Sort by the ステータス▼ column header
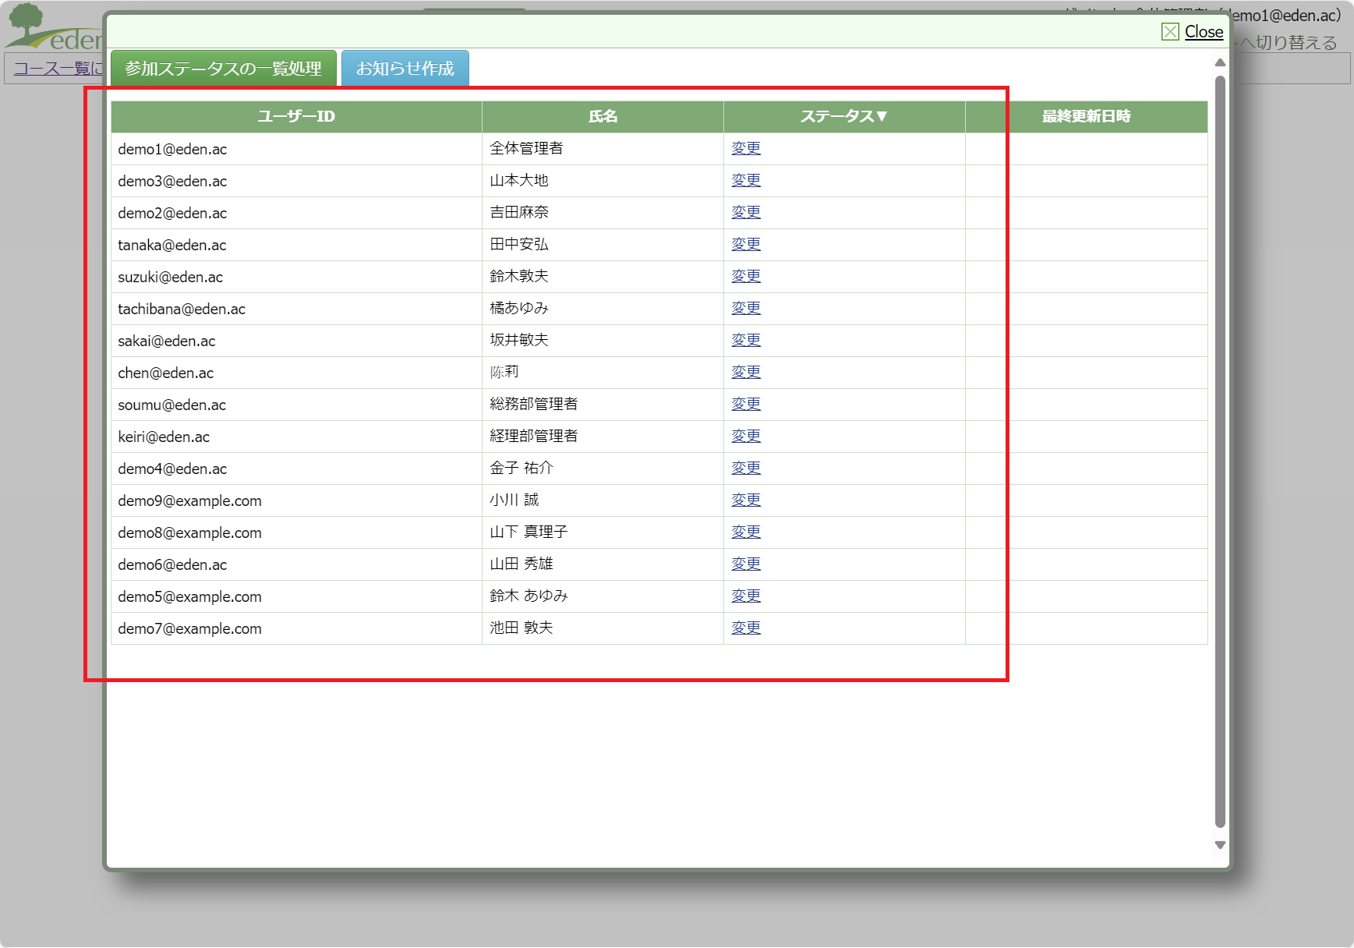This screenshot has height=948, width=1354. pyautogui.click(x=843, y=117)
